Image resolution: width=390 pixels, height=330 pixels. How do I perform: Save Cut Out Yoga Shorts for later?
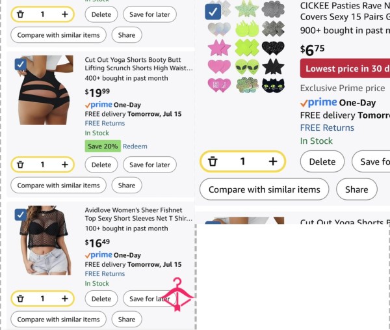(149, 165)
